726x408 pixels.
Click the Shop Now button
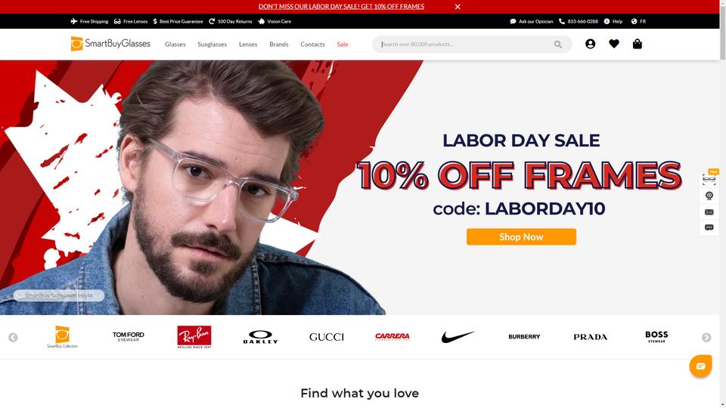click(x=521, y=236)
